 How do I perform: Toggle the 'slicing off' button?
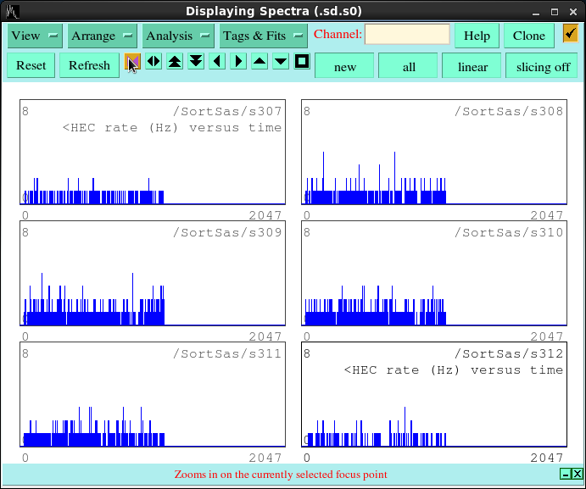point(543,66)
